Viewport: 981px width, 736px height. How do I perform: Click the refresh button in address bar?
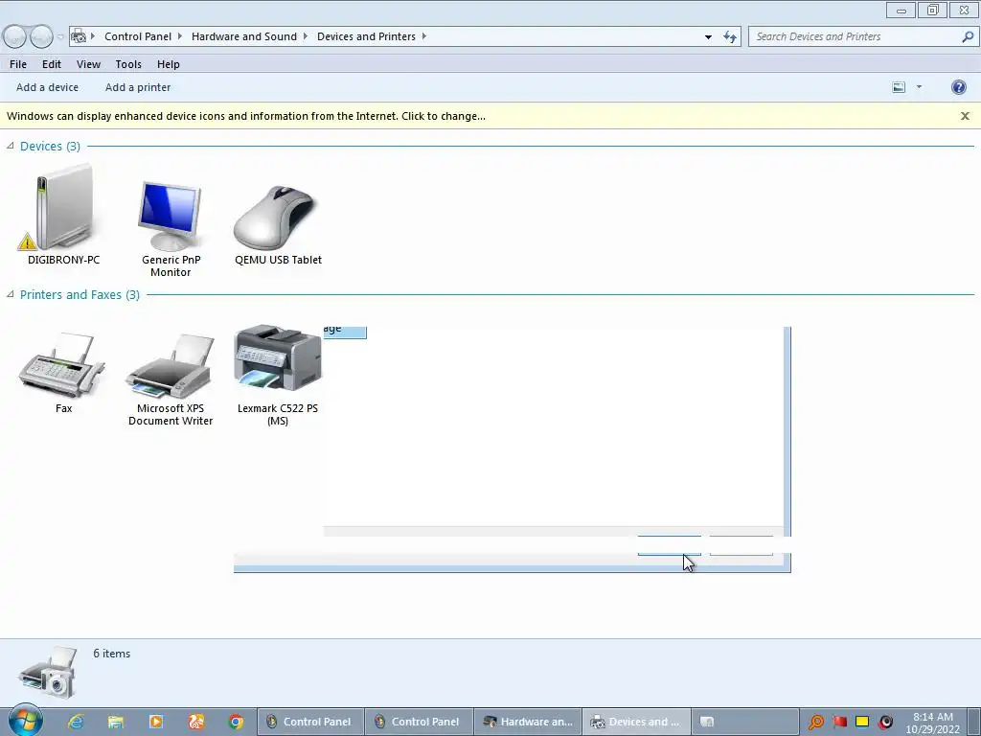729,36
